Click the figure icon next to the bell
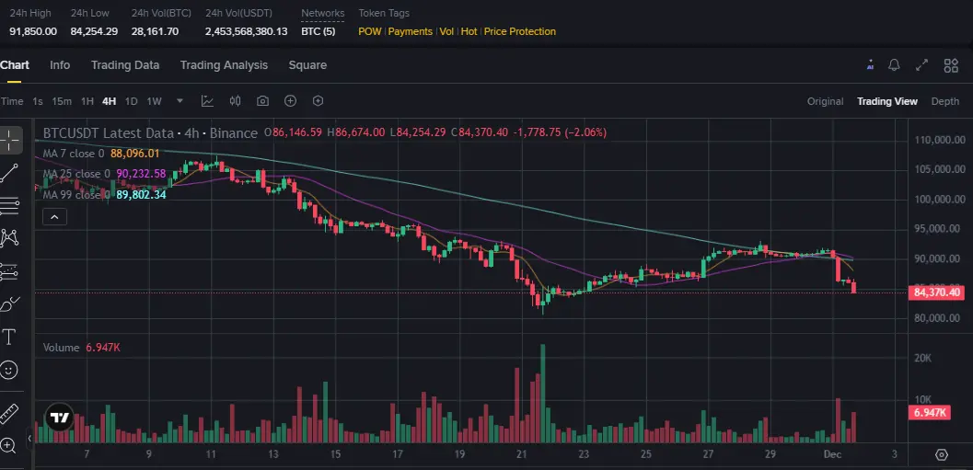 871,64
